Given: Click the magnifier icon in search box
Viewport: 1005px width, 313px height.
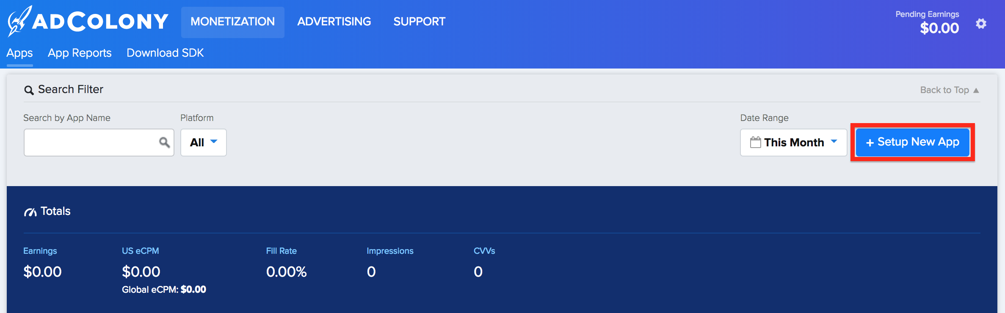Looking at the screenshot, I should [164, 143].
